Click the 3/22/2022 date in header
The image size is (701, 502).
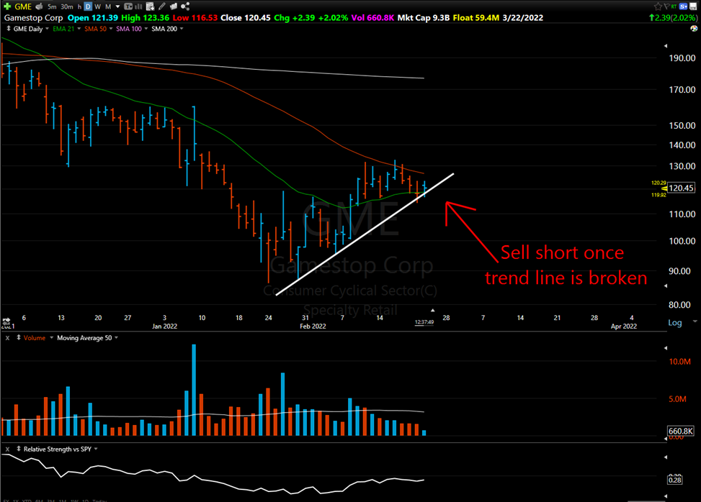522,18
